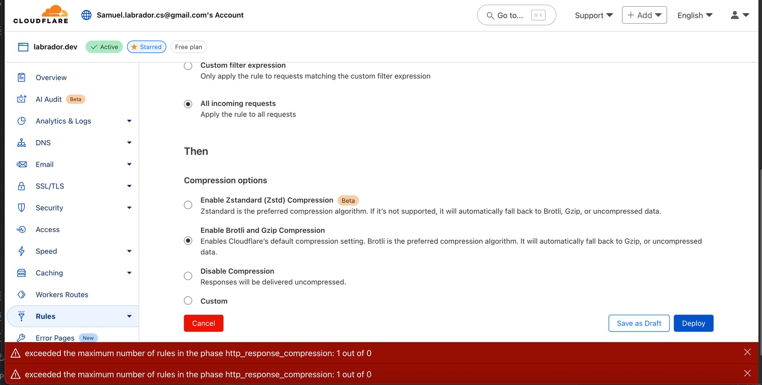
Task: Click the SSL/TLS padlock icon
Action: [x=21, y=186]
